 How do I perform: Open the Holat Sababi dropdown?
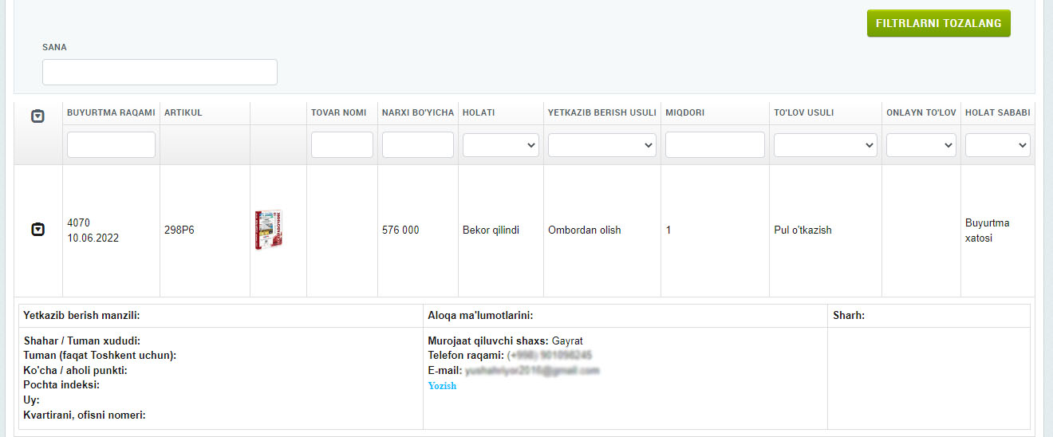[x=997, y=145]
